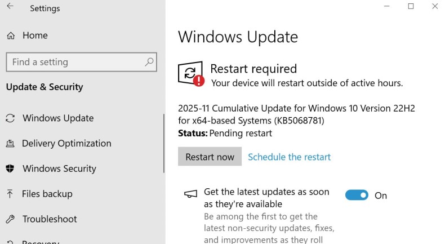
Task: Click the Windows Security shield icon
Action: click(10, 168)
